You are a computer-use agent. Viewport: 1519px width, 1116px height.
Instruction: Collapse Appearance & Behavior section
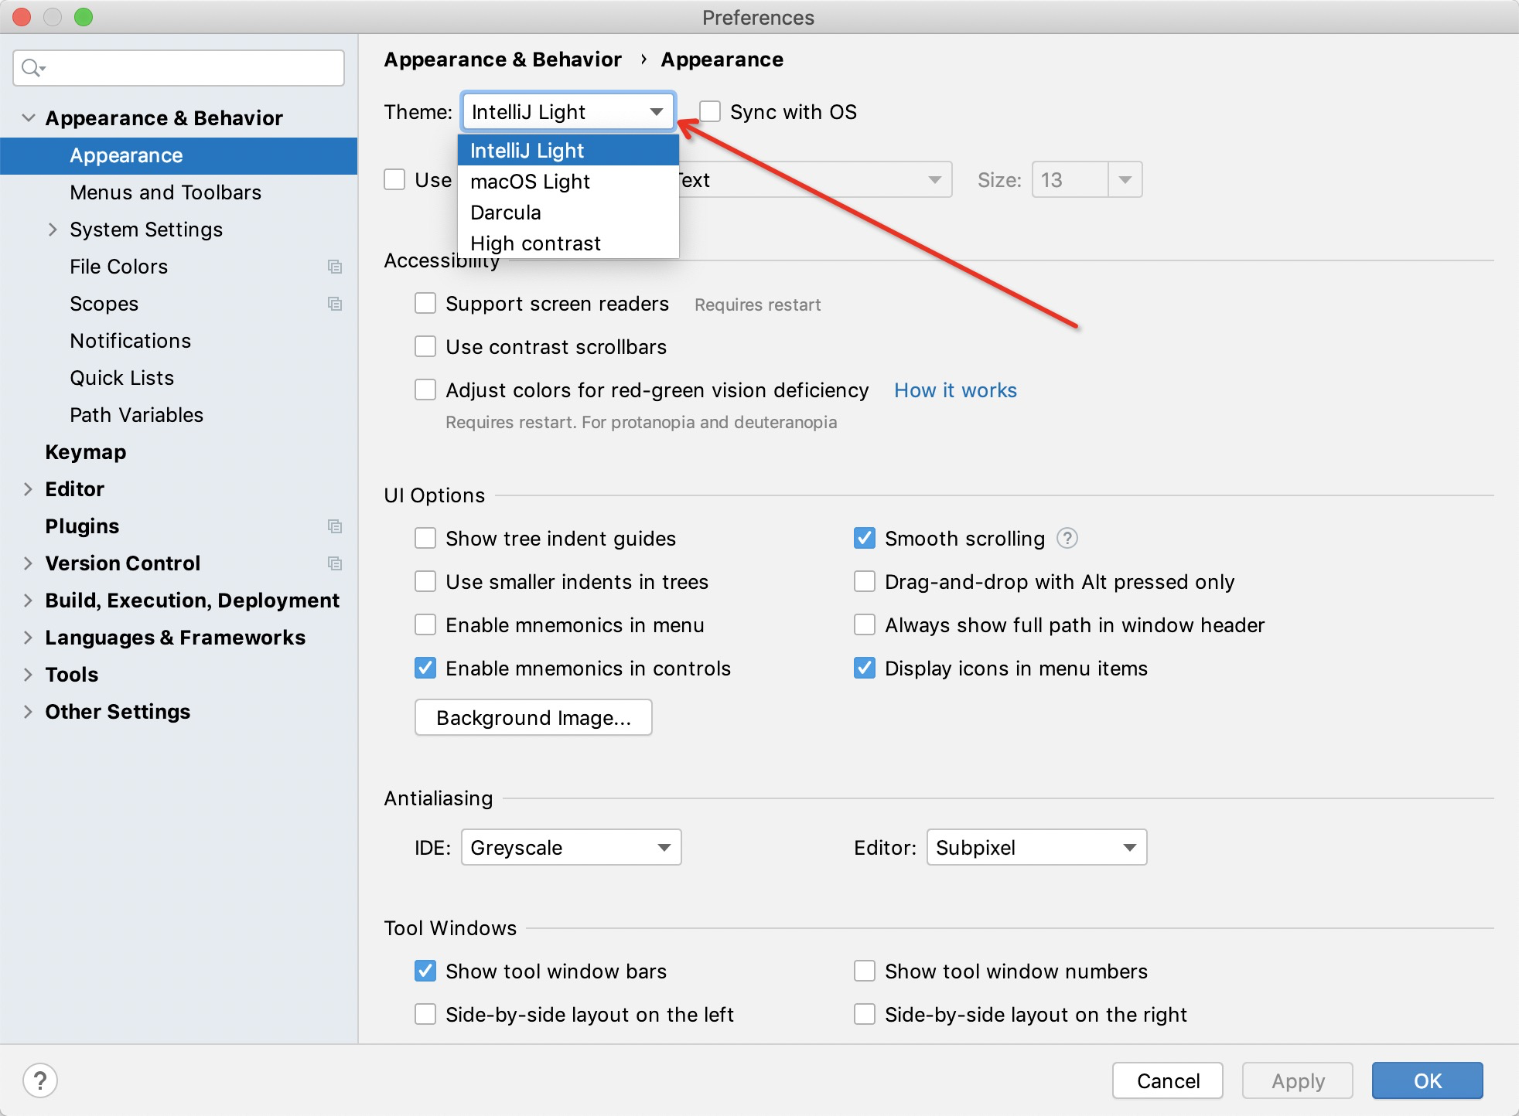pos(28,118)
